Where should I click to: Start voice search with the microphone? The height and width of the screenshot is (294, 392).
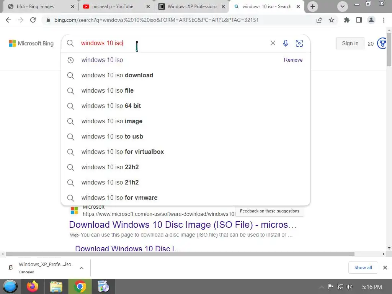286,43
